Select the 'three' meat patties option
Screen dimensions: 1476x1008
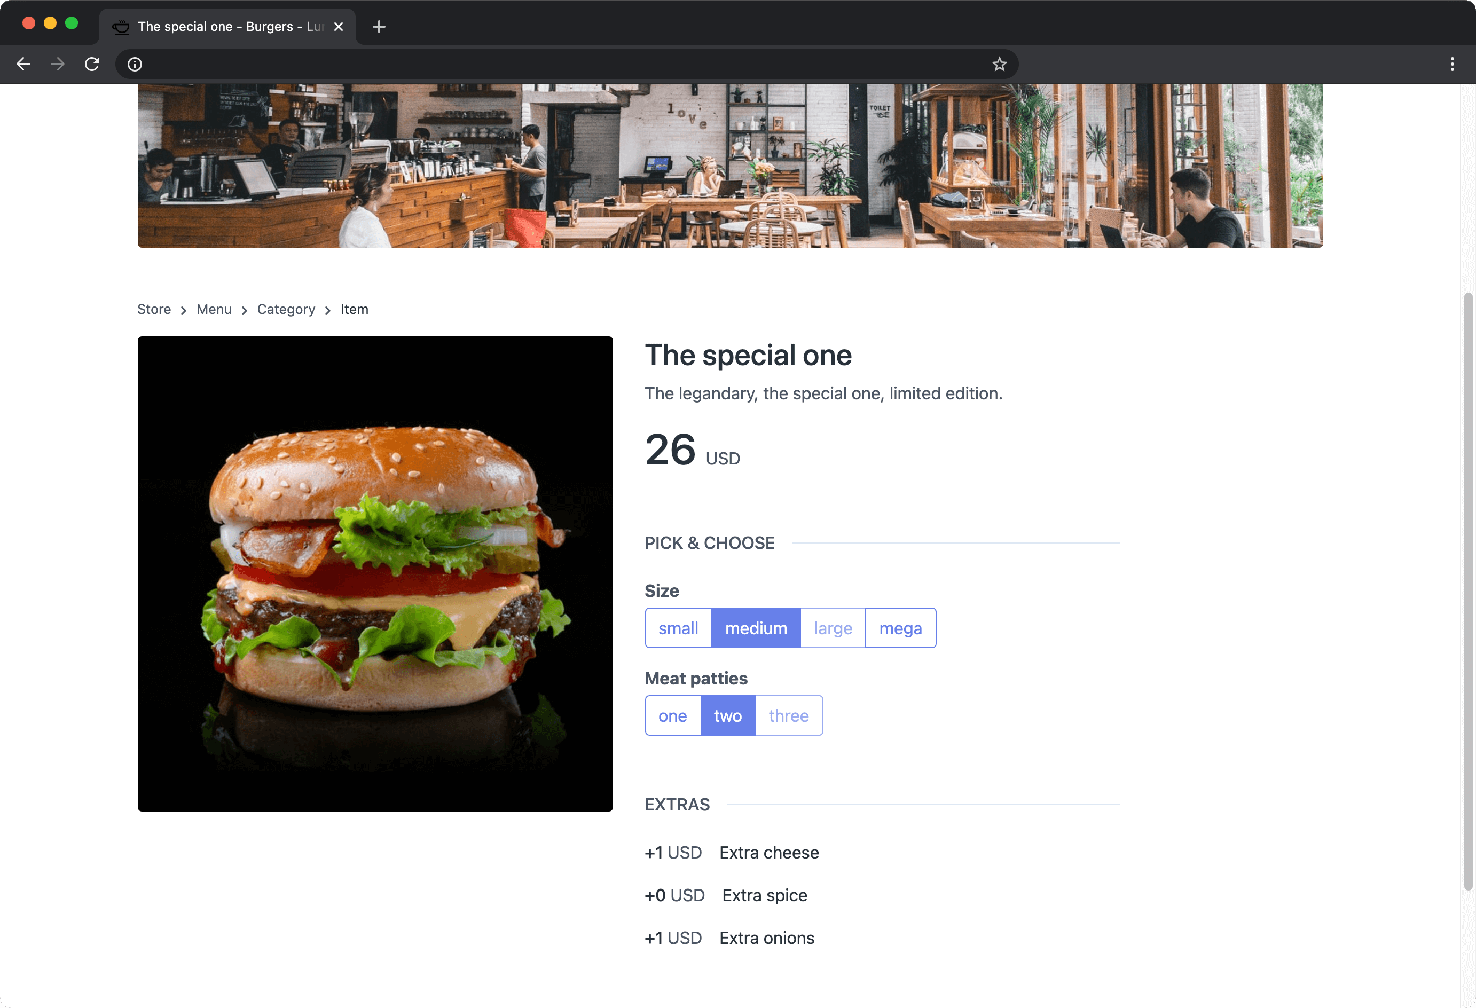(789, 714)
